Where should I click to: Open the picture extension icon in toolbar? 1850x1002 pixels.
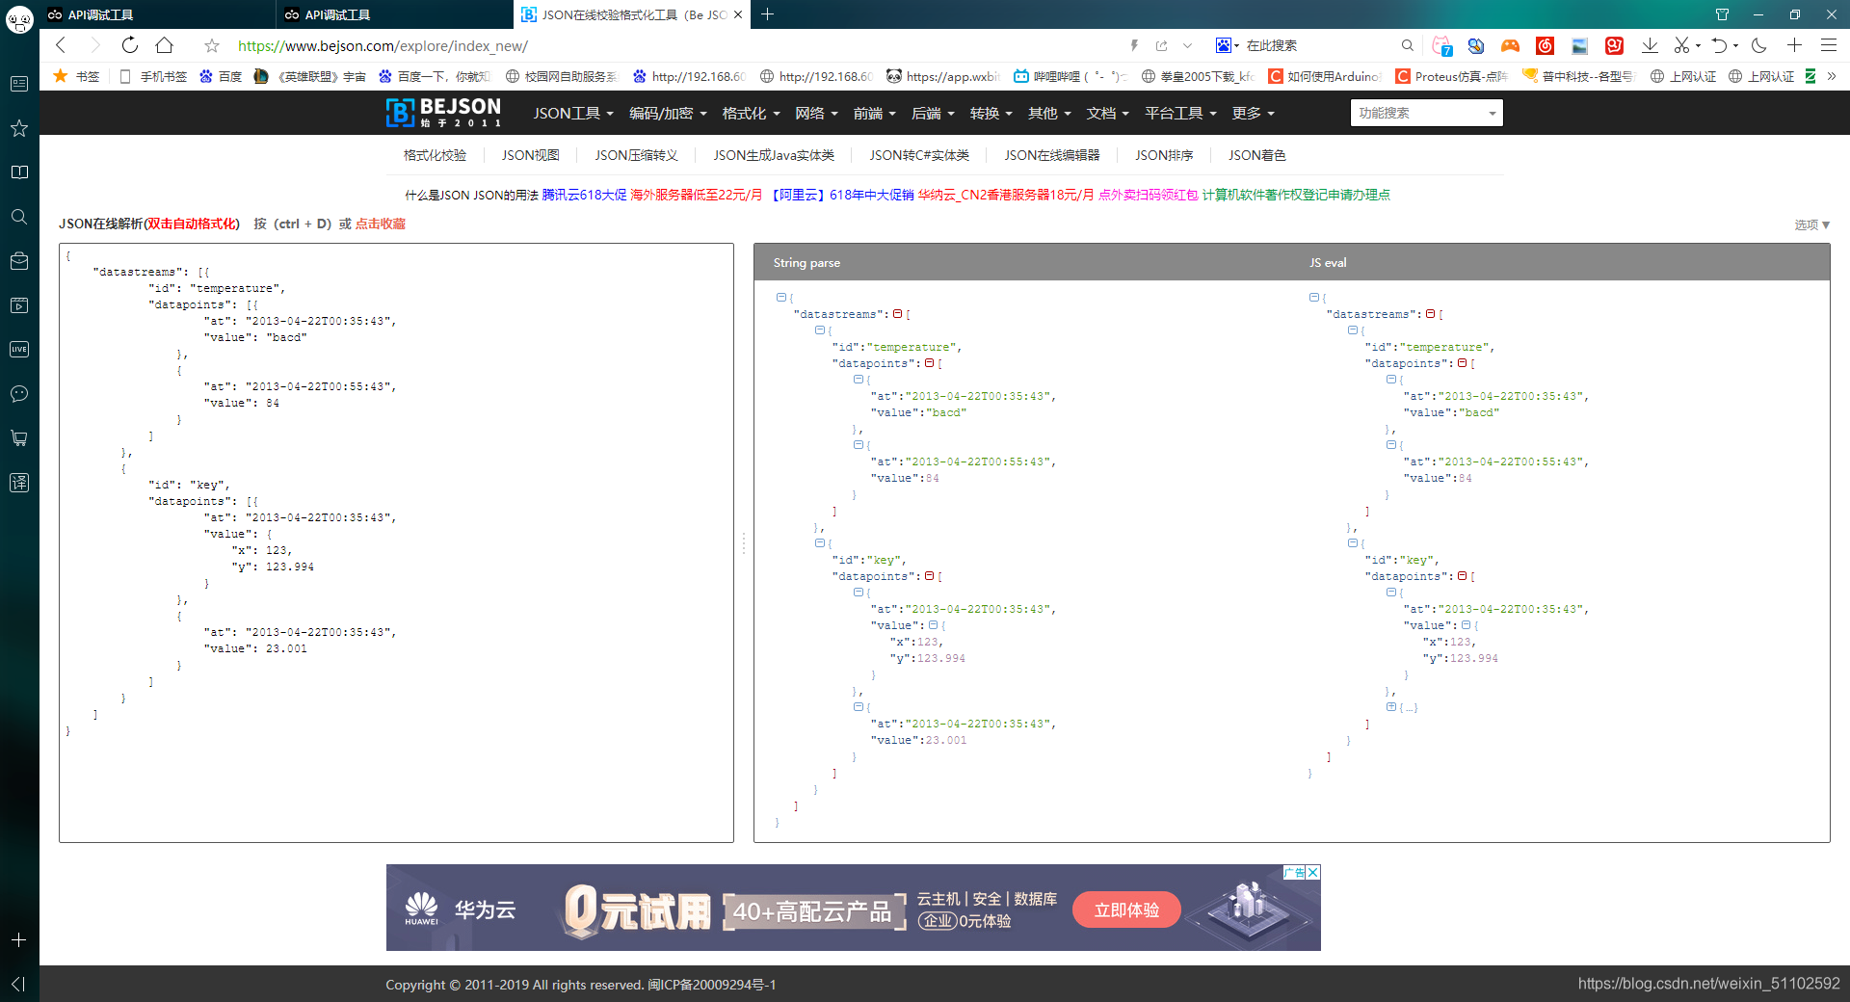pyautogui.click(x=1579, y=45)
